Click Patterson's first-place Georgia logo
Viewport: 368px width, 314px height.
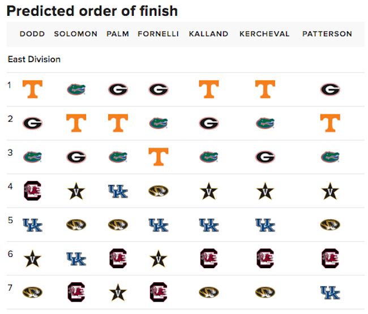pyautogui.click(x=330, y=89)
